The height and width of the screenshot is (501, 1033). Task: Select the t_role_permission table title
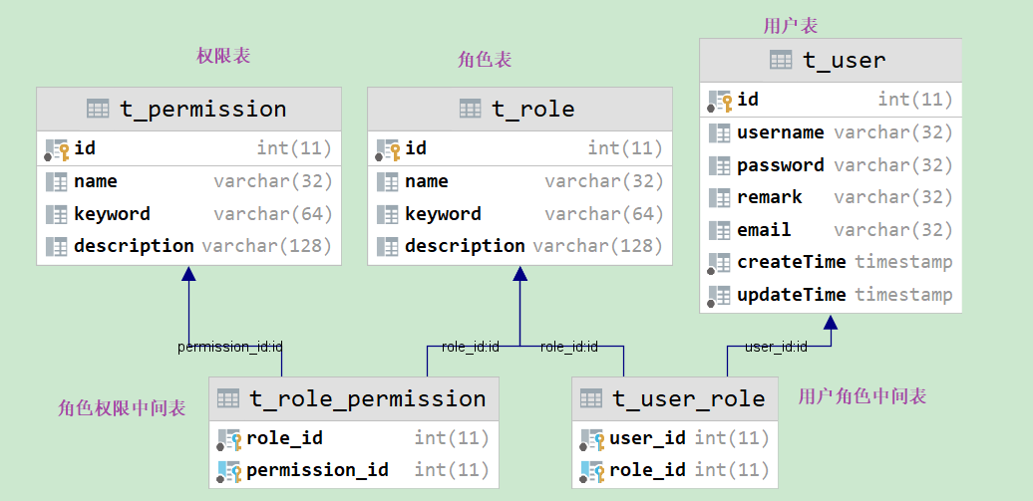pyautogui.click(x=367, y=398)
